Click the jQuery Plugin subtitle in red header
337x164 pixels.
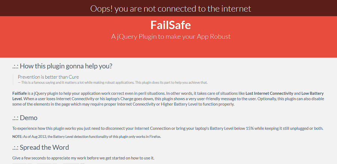(x=171, y=37)
